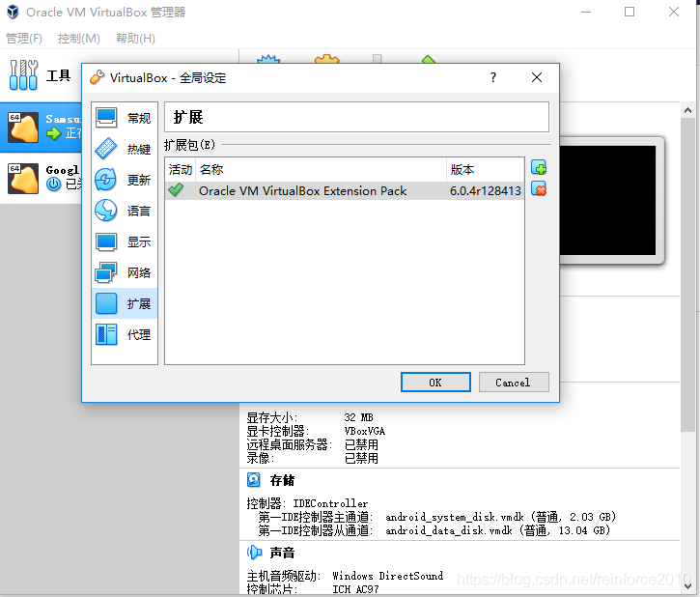Minimize the VirtualBox manager window
This screenshot has height=597, width=700.
(x=586, y=12)
